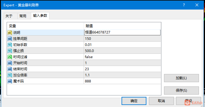The height and width of the screenshot is (107, 205).
Task: Click the string-type icon beside 说明
Action: 10,33
